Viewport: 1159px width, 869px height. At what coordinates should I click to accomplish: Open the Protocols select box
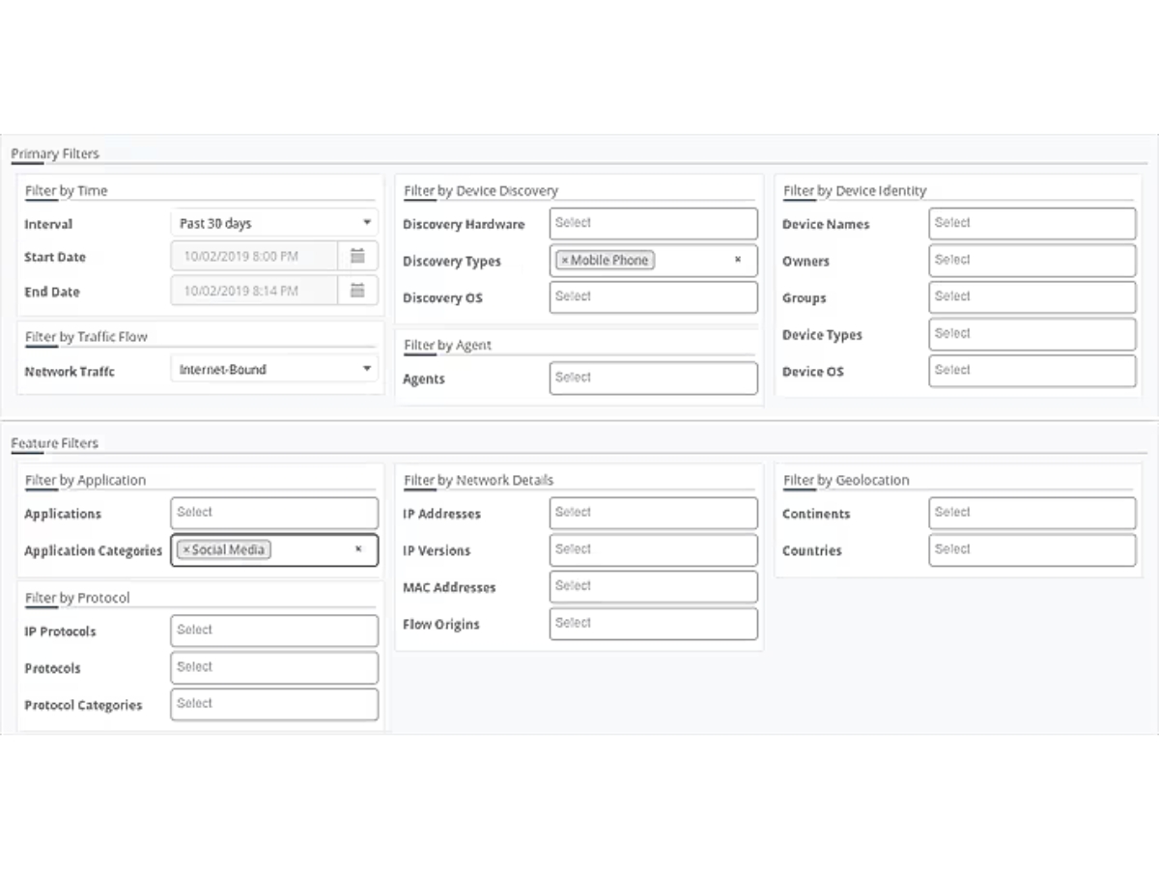pyautogui.click(x=274, y=667)
